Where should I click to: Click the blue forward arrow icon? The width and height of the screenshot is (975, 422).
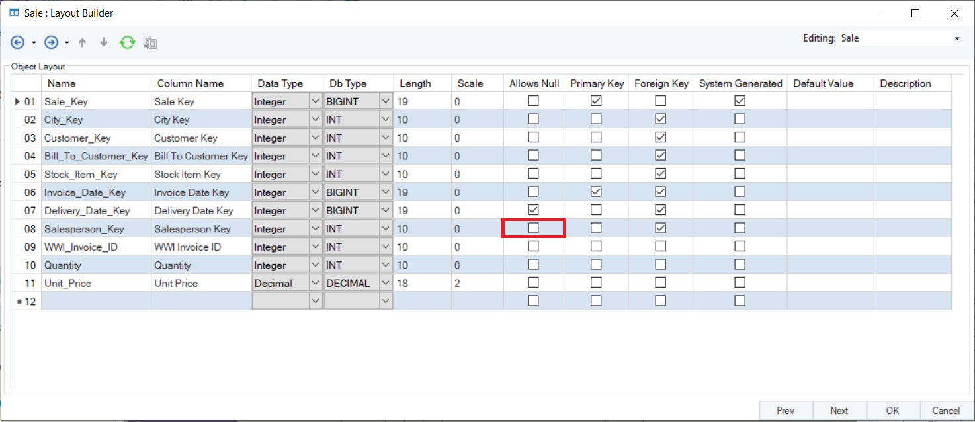51,42
